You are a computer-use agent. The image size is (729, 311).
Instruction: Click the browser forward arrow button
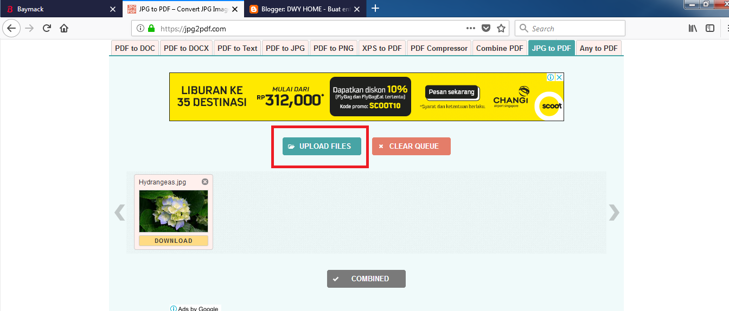(x=29, y=28)
